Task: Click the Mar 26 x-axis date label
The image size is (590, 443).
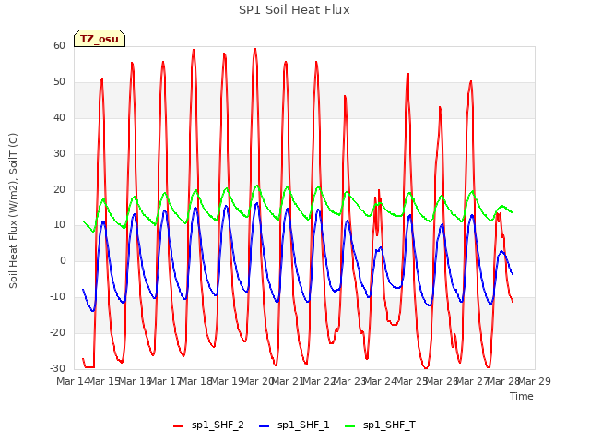Action: 442,381
